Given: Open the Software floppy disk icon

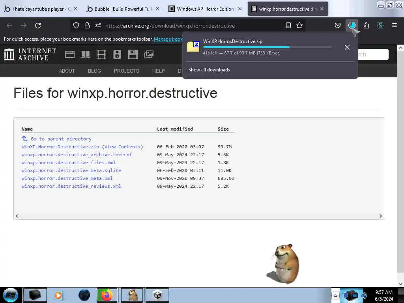Looking at the screenshot, I should click(133, 54).
